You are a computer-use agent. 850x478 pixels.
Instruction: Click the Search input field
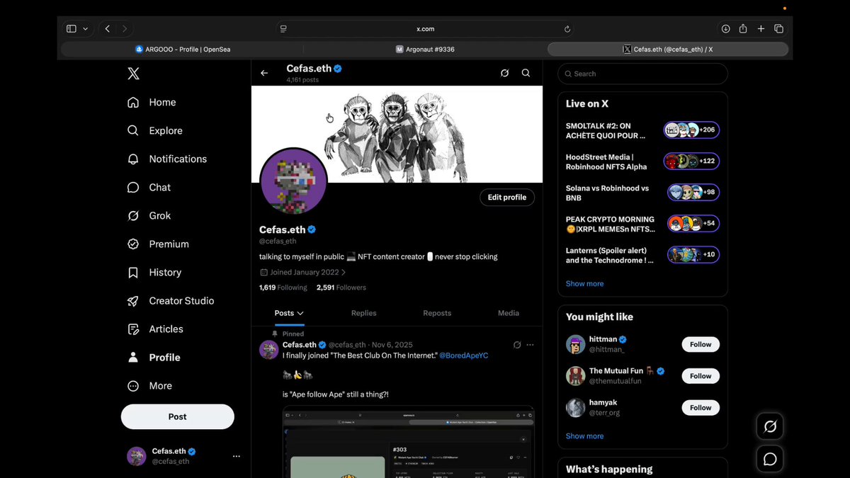(x=642, y=74)
